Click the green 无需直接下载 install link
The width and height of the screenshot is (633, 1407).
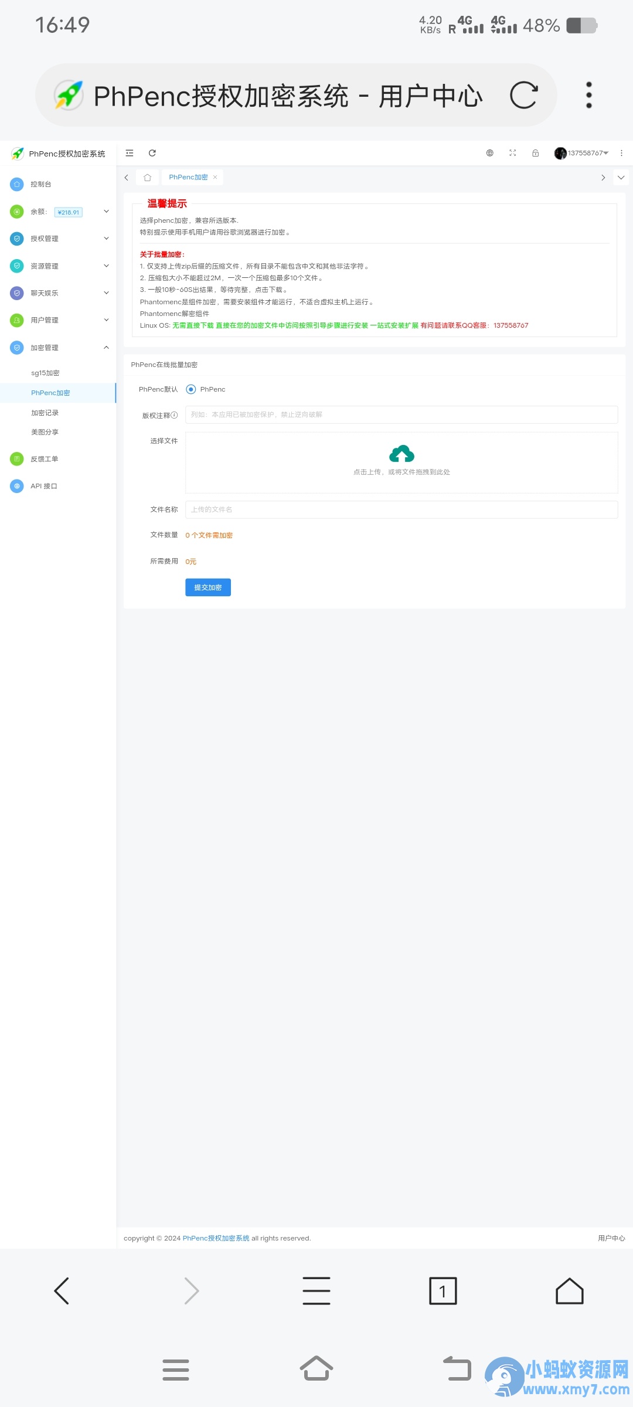tap(295, 325)
